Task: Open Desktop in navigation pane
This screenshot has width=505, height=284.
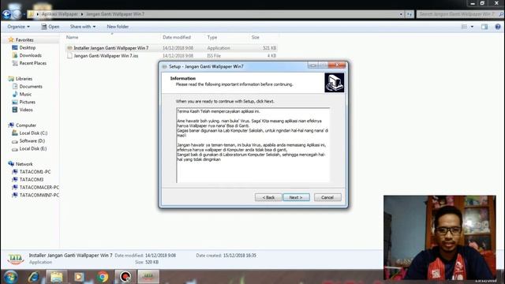Action: pyautogui.click(x=28, y=47)
